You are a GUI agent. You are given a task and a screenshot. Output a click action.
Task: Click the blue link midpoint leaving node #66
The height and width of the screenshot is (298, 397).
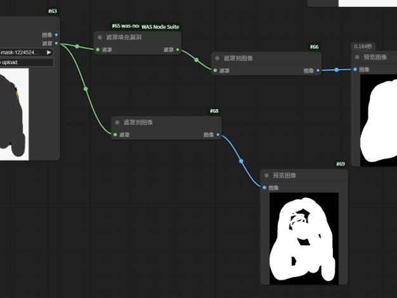point(337,70)
